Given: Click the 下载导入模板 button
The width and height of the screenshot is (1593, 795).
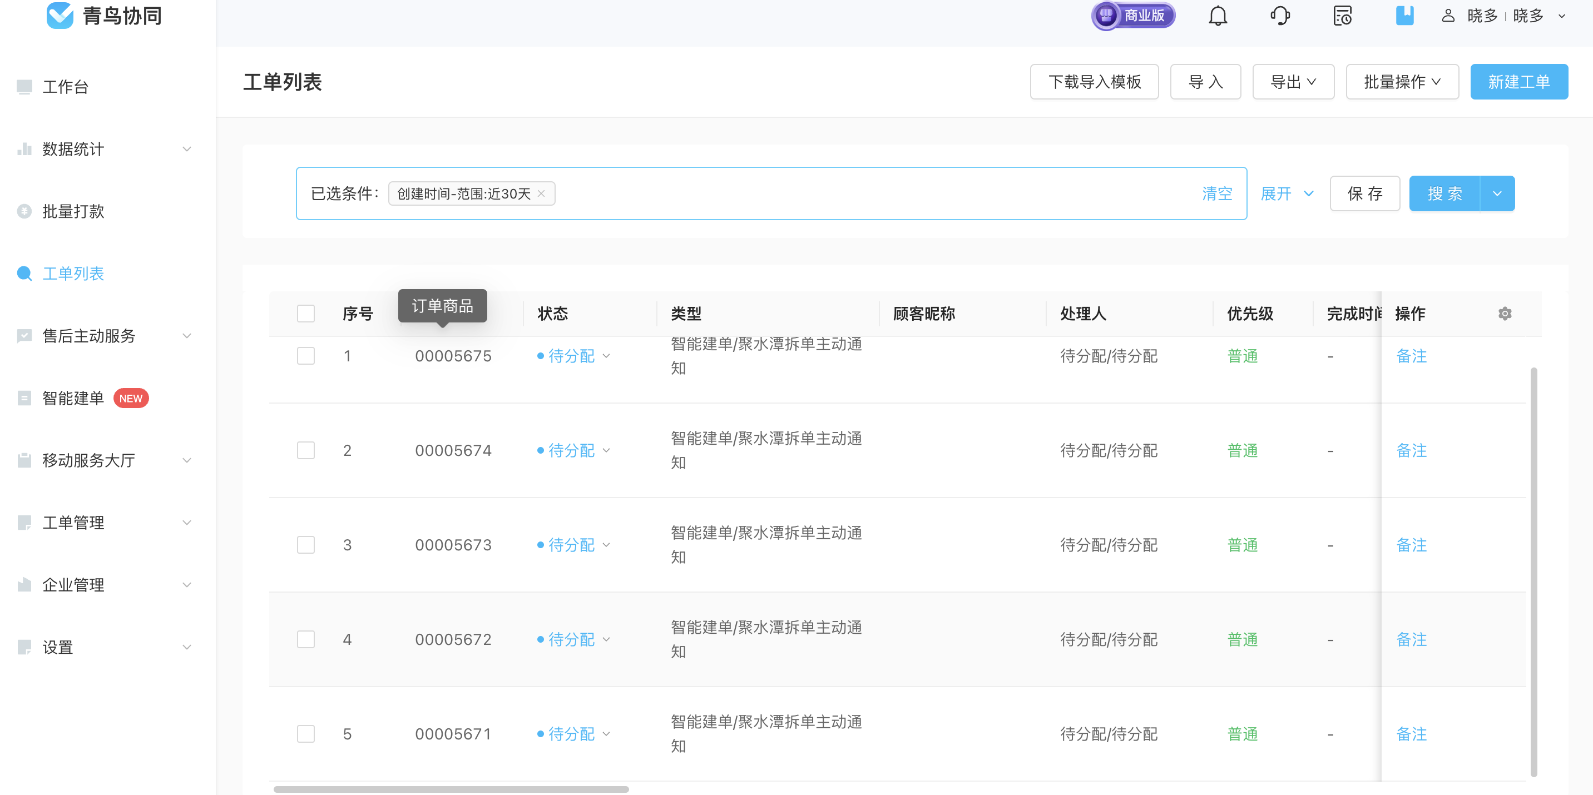Looking at the screenshot, I should tap(1094, 82).
